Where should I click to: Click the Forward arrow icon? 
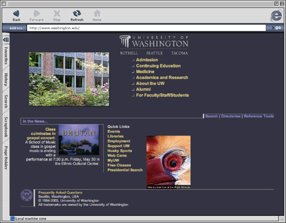pos(37,13)
